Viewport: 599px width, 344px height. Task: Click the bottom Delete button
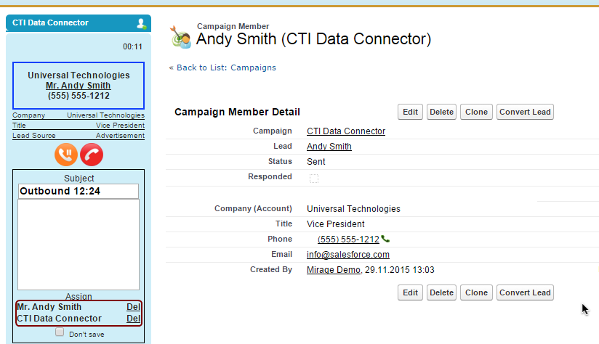pos(441,292)
